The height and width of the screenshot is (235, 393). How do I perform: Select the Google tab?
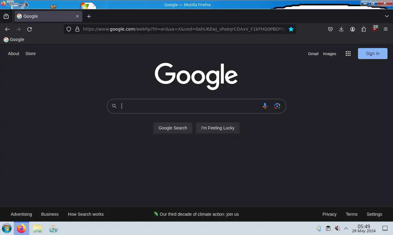tap(48, 16)
